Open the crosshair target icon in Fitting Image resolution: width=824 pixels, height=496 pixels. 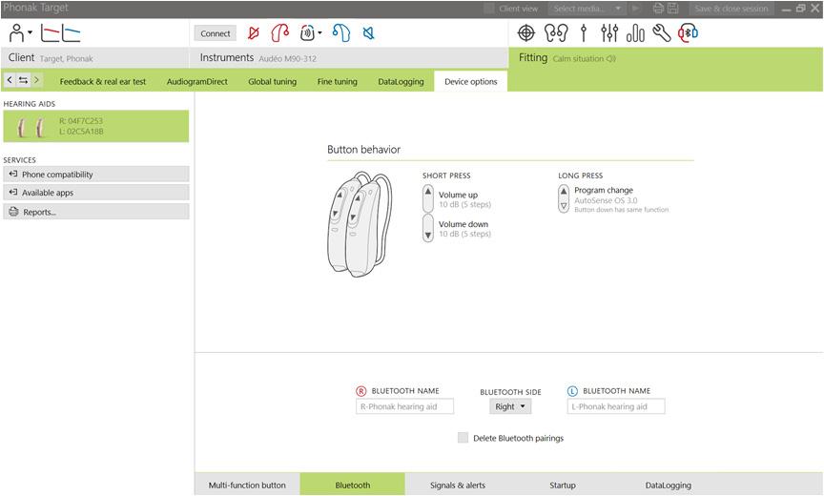click(x=526, y=33)
